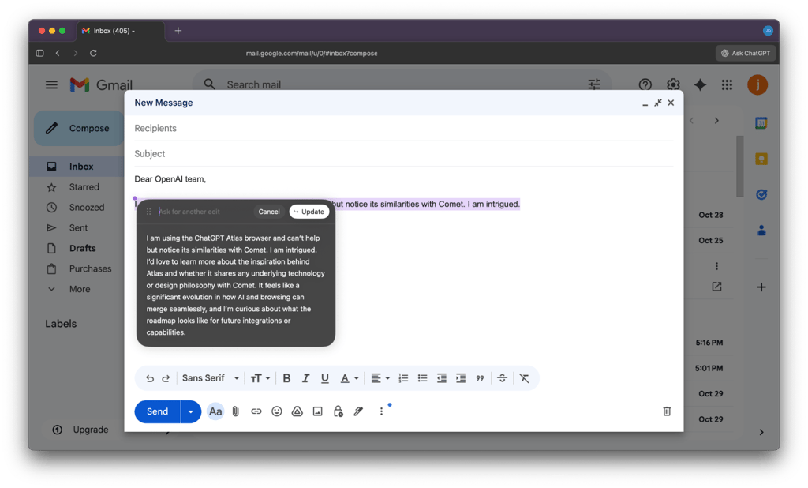Open the Sent folder
Viewport: 808px width, 488px height.
pyautogui.click(x=77, y=228)
